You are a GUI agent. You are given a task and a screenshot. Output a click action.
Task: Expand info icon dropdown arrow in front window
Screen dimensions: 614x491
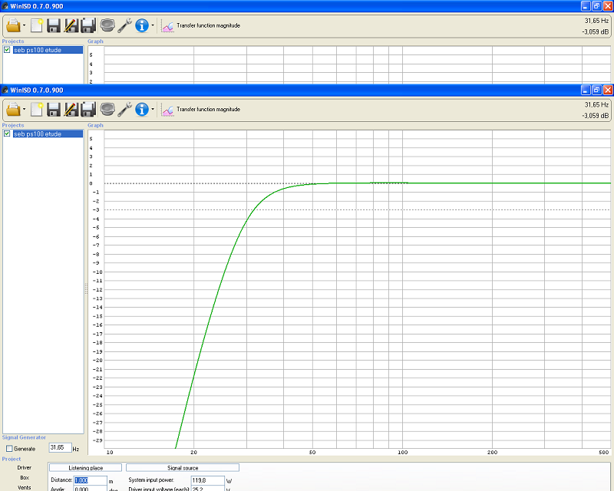(x=153, y=110)
